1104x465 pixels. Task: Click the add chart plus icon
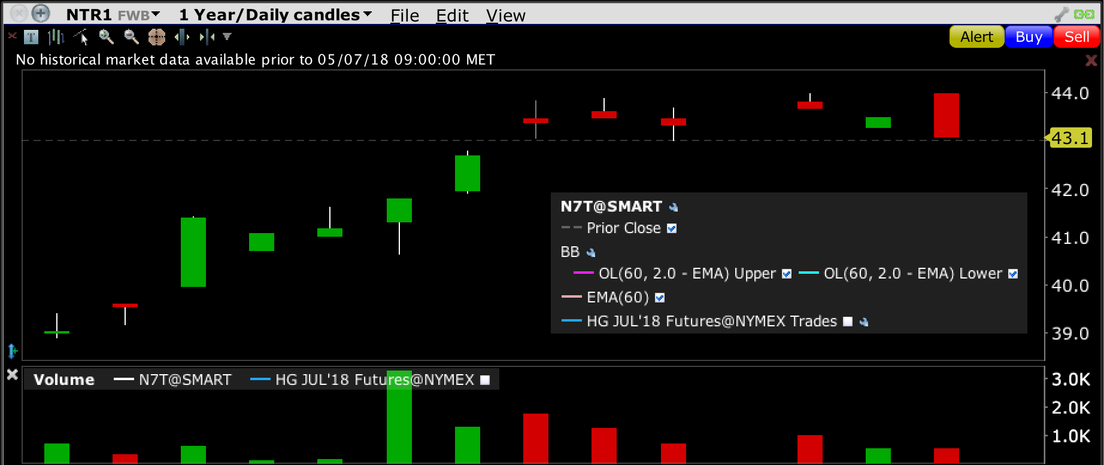pyautogui.click(x=41, y=13)
